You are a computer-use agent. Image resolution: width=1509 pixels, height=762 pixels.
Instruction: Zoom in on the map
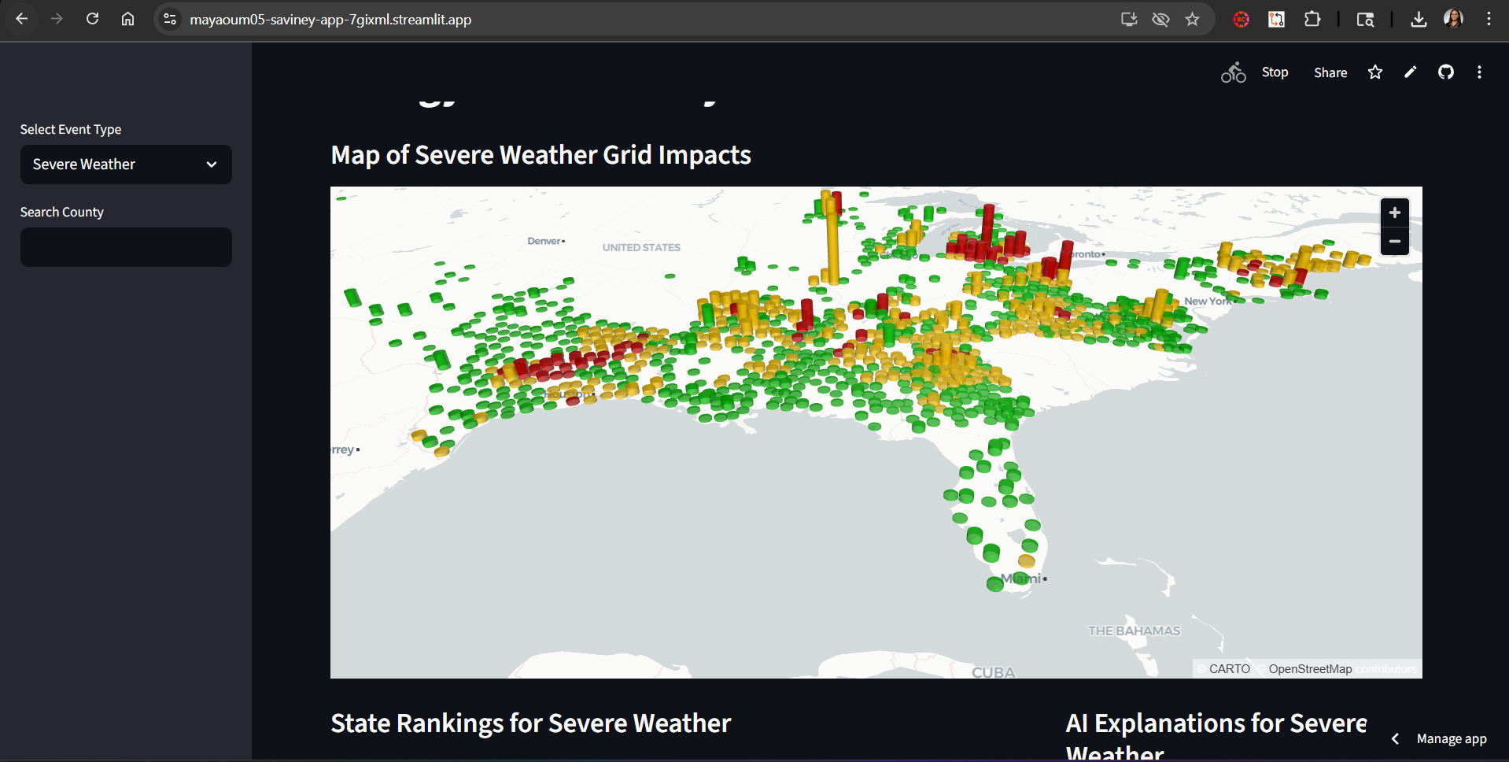1395,213
